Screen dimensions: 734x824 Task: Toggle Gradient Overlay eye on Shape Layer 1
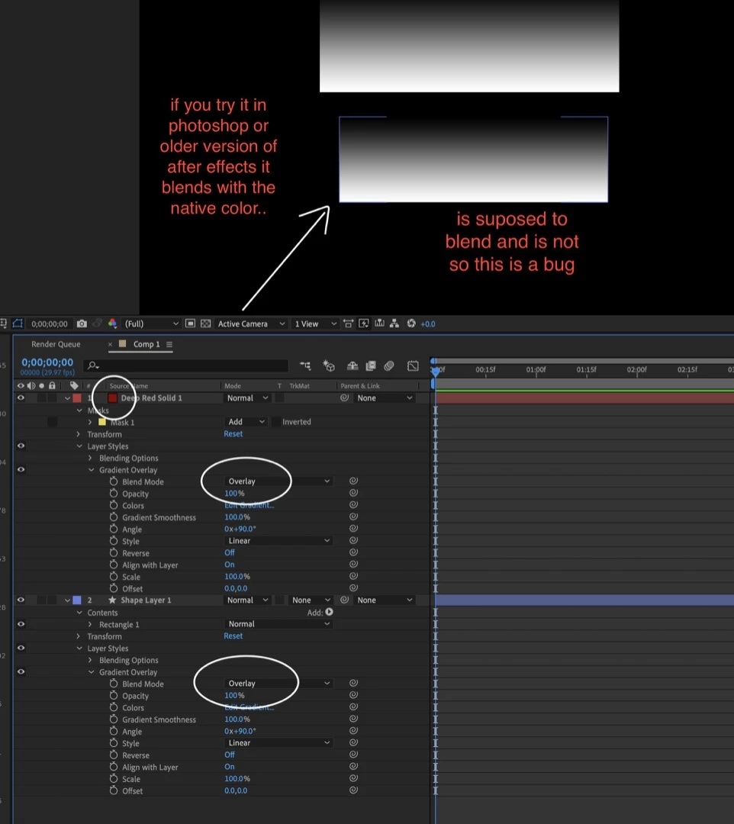coord(21,671)
